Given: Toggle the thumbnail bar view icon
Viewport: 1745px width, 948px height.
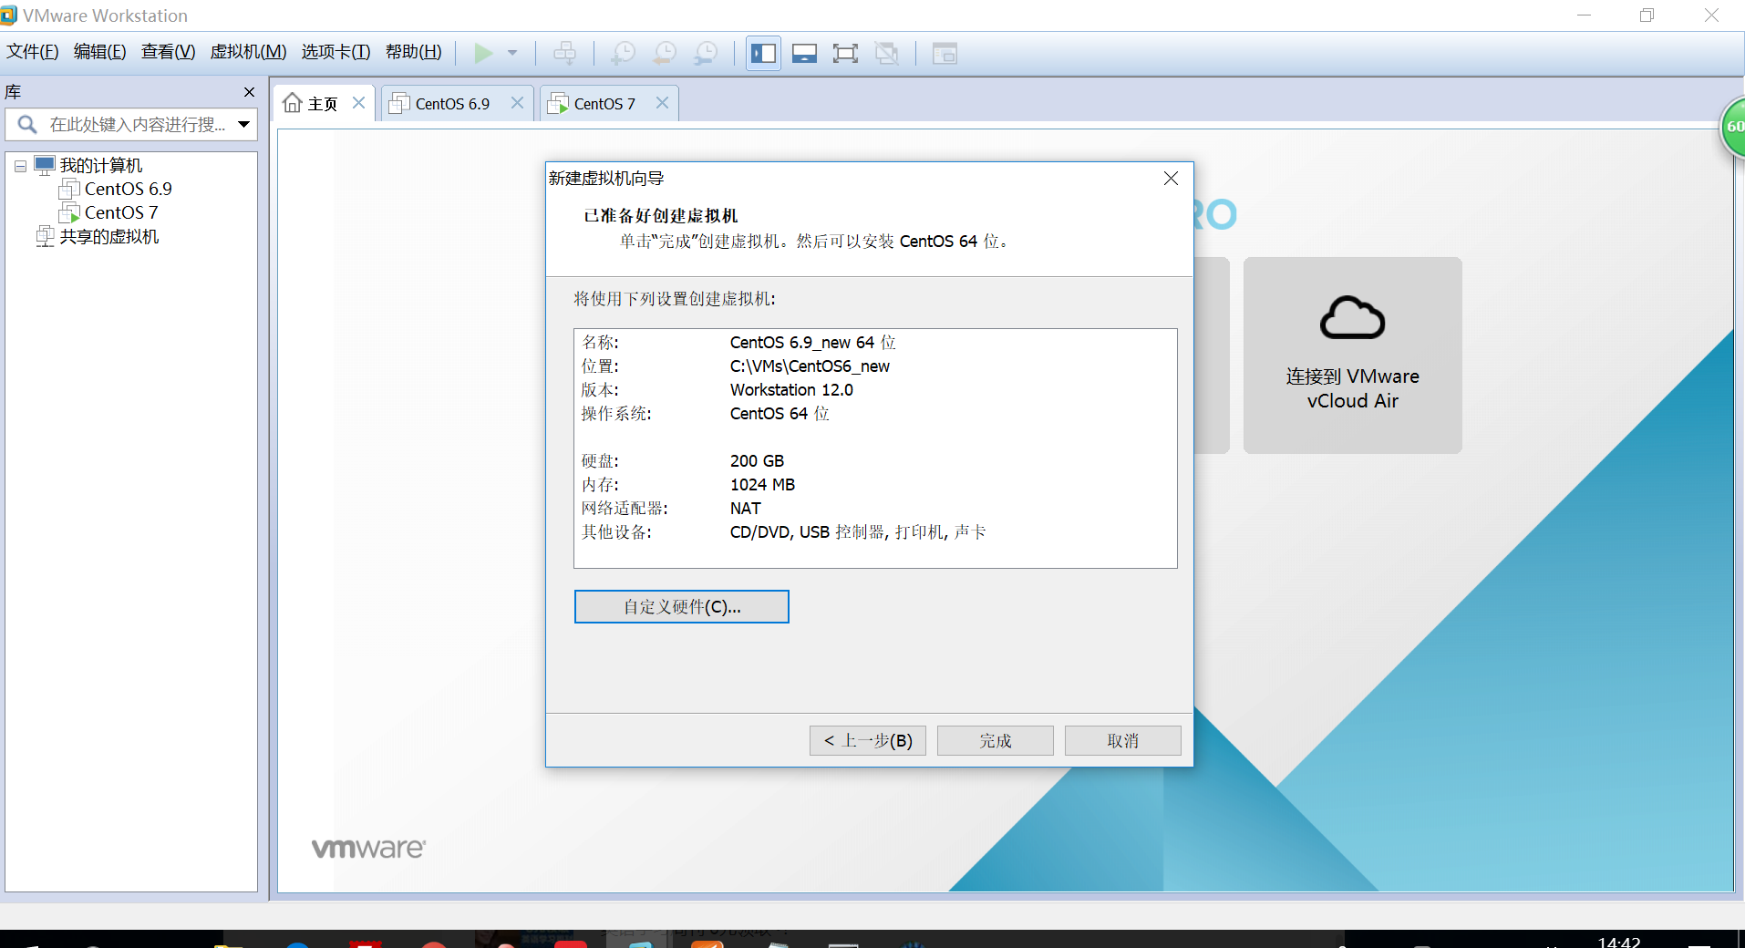Looking at the screenshot, I should [x=804, y=53].
